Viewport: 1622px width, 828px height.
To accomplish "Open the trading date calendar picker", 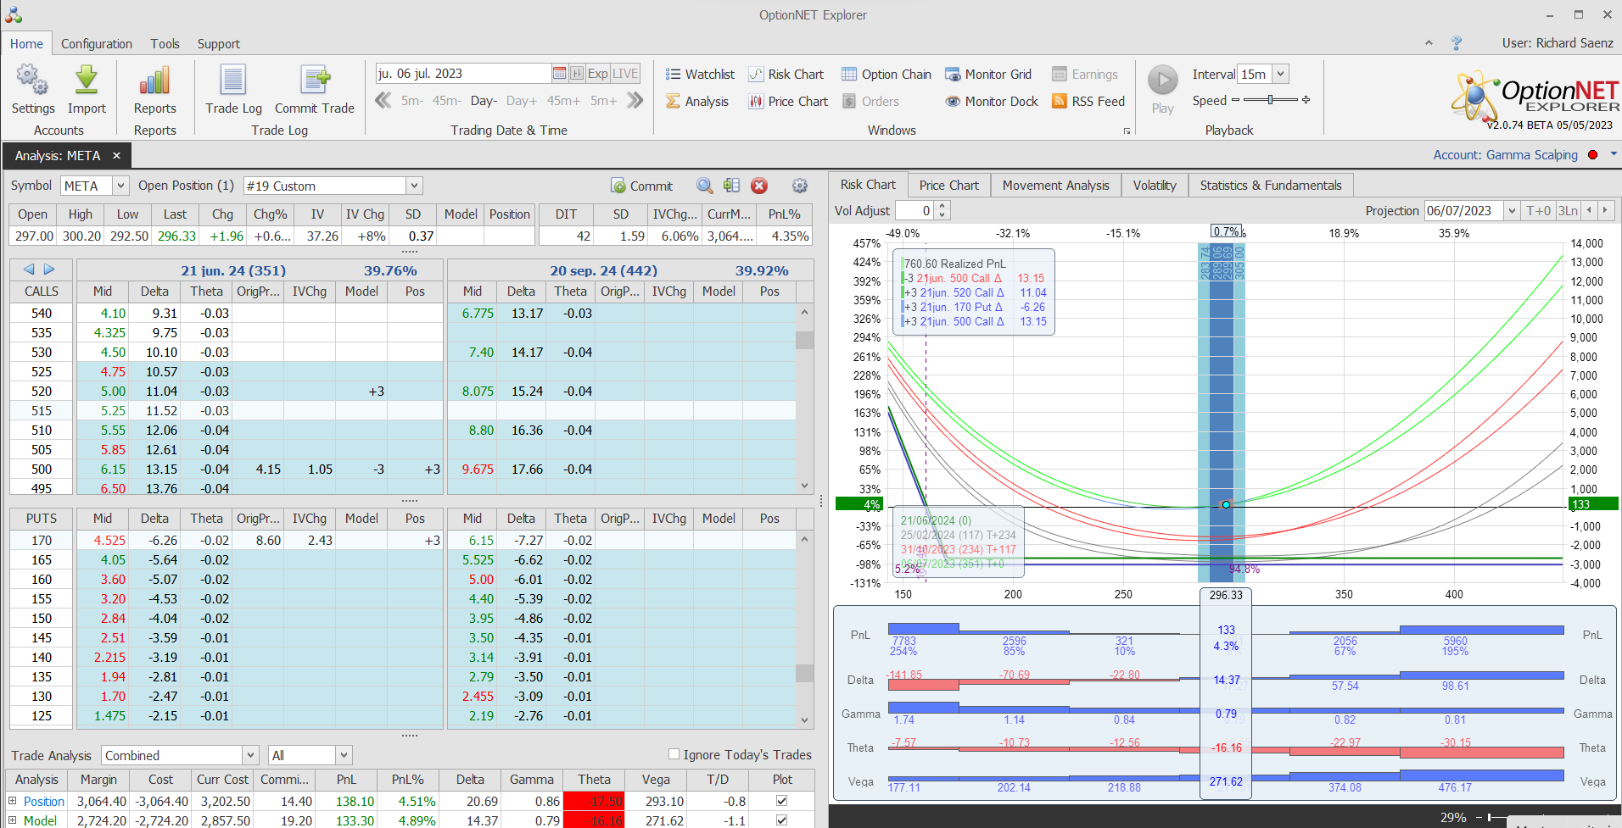I will 559,74.
